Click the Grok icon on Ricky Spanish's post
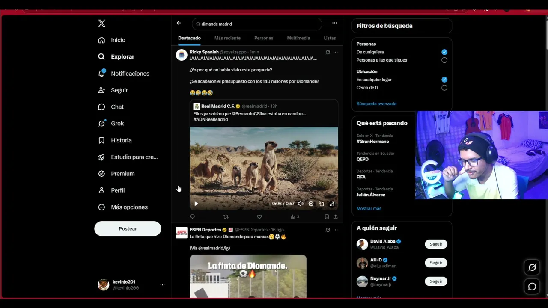 pyautogui.click(x=328, y=52)
